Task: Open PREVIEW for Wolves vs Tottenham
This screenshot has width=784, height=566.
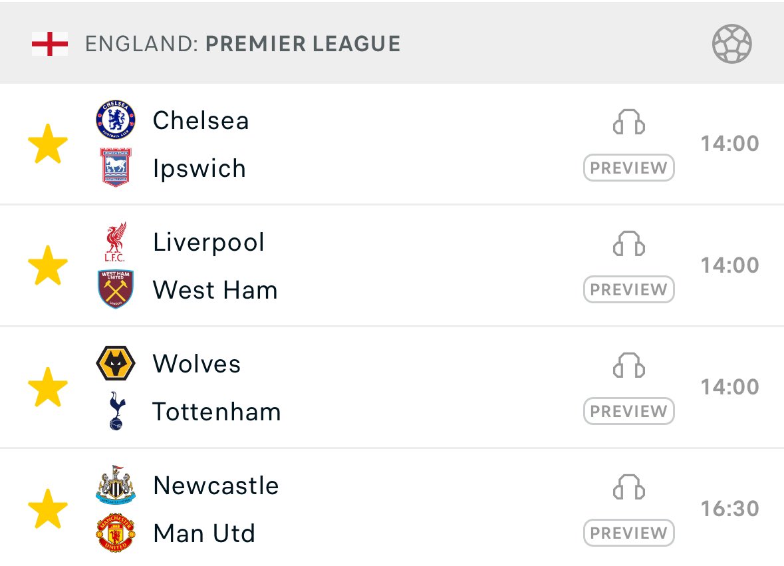Action: [x=629, y=411]
